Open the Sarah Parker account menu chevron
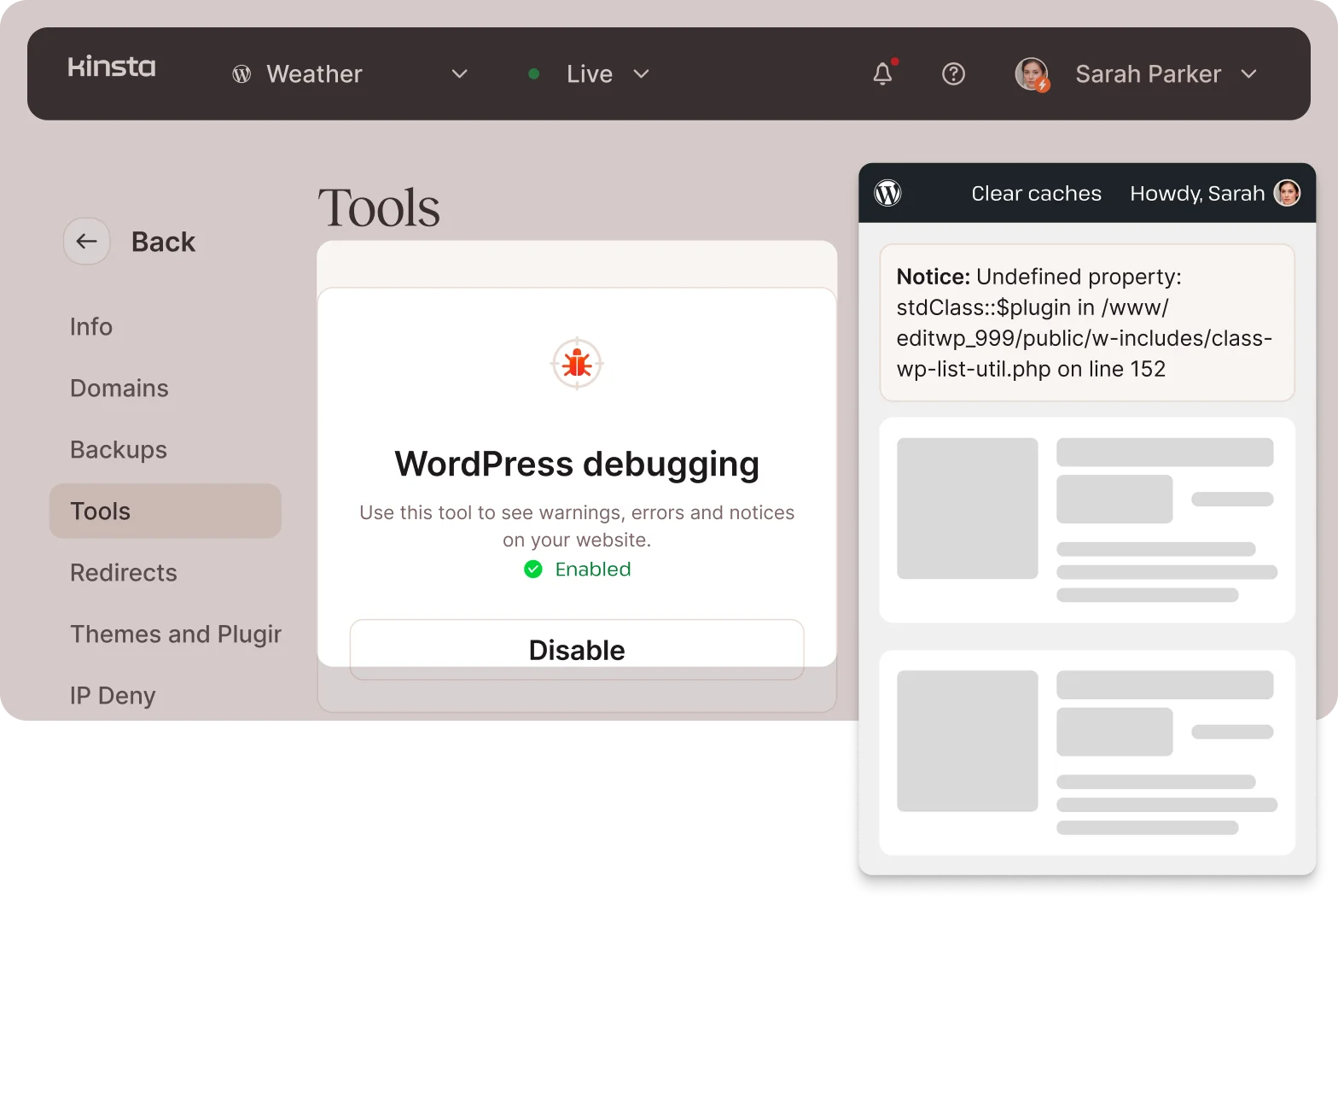 1248,74
